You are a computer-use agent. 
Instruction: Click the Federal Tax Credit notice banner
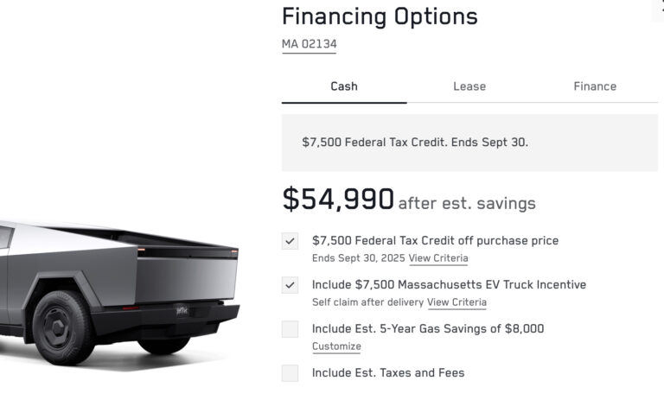tap(469, 143)
